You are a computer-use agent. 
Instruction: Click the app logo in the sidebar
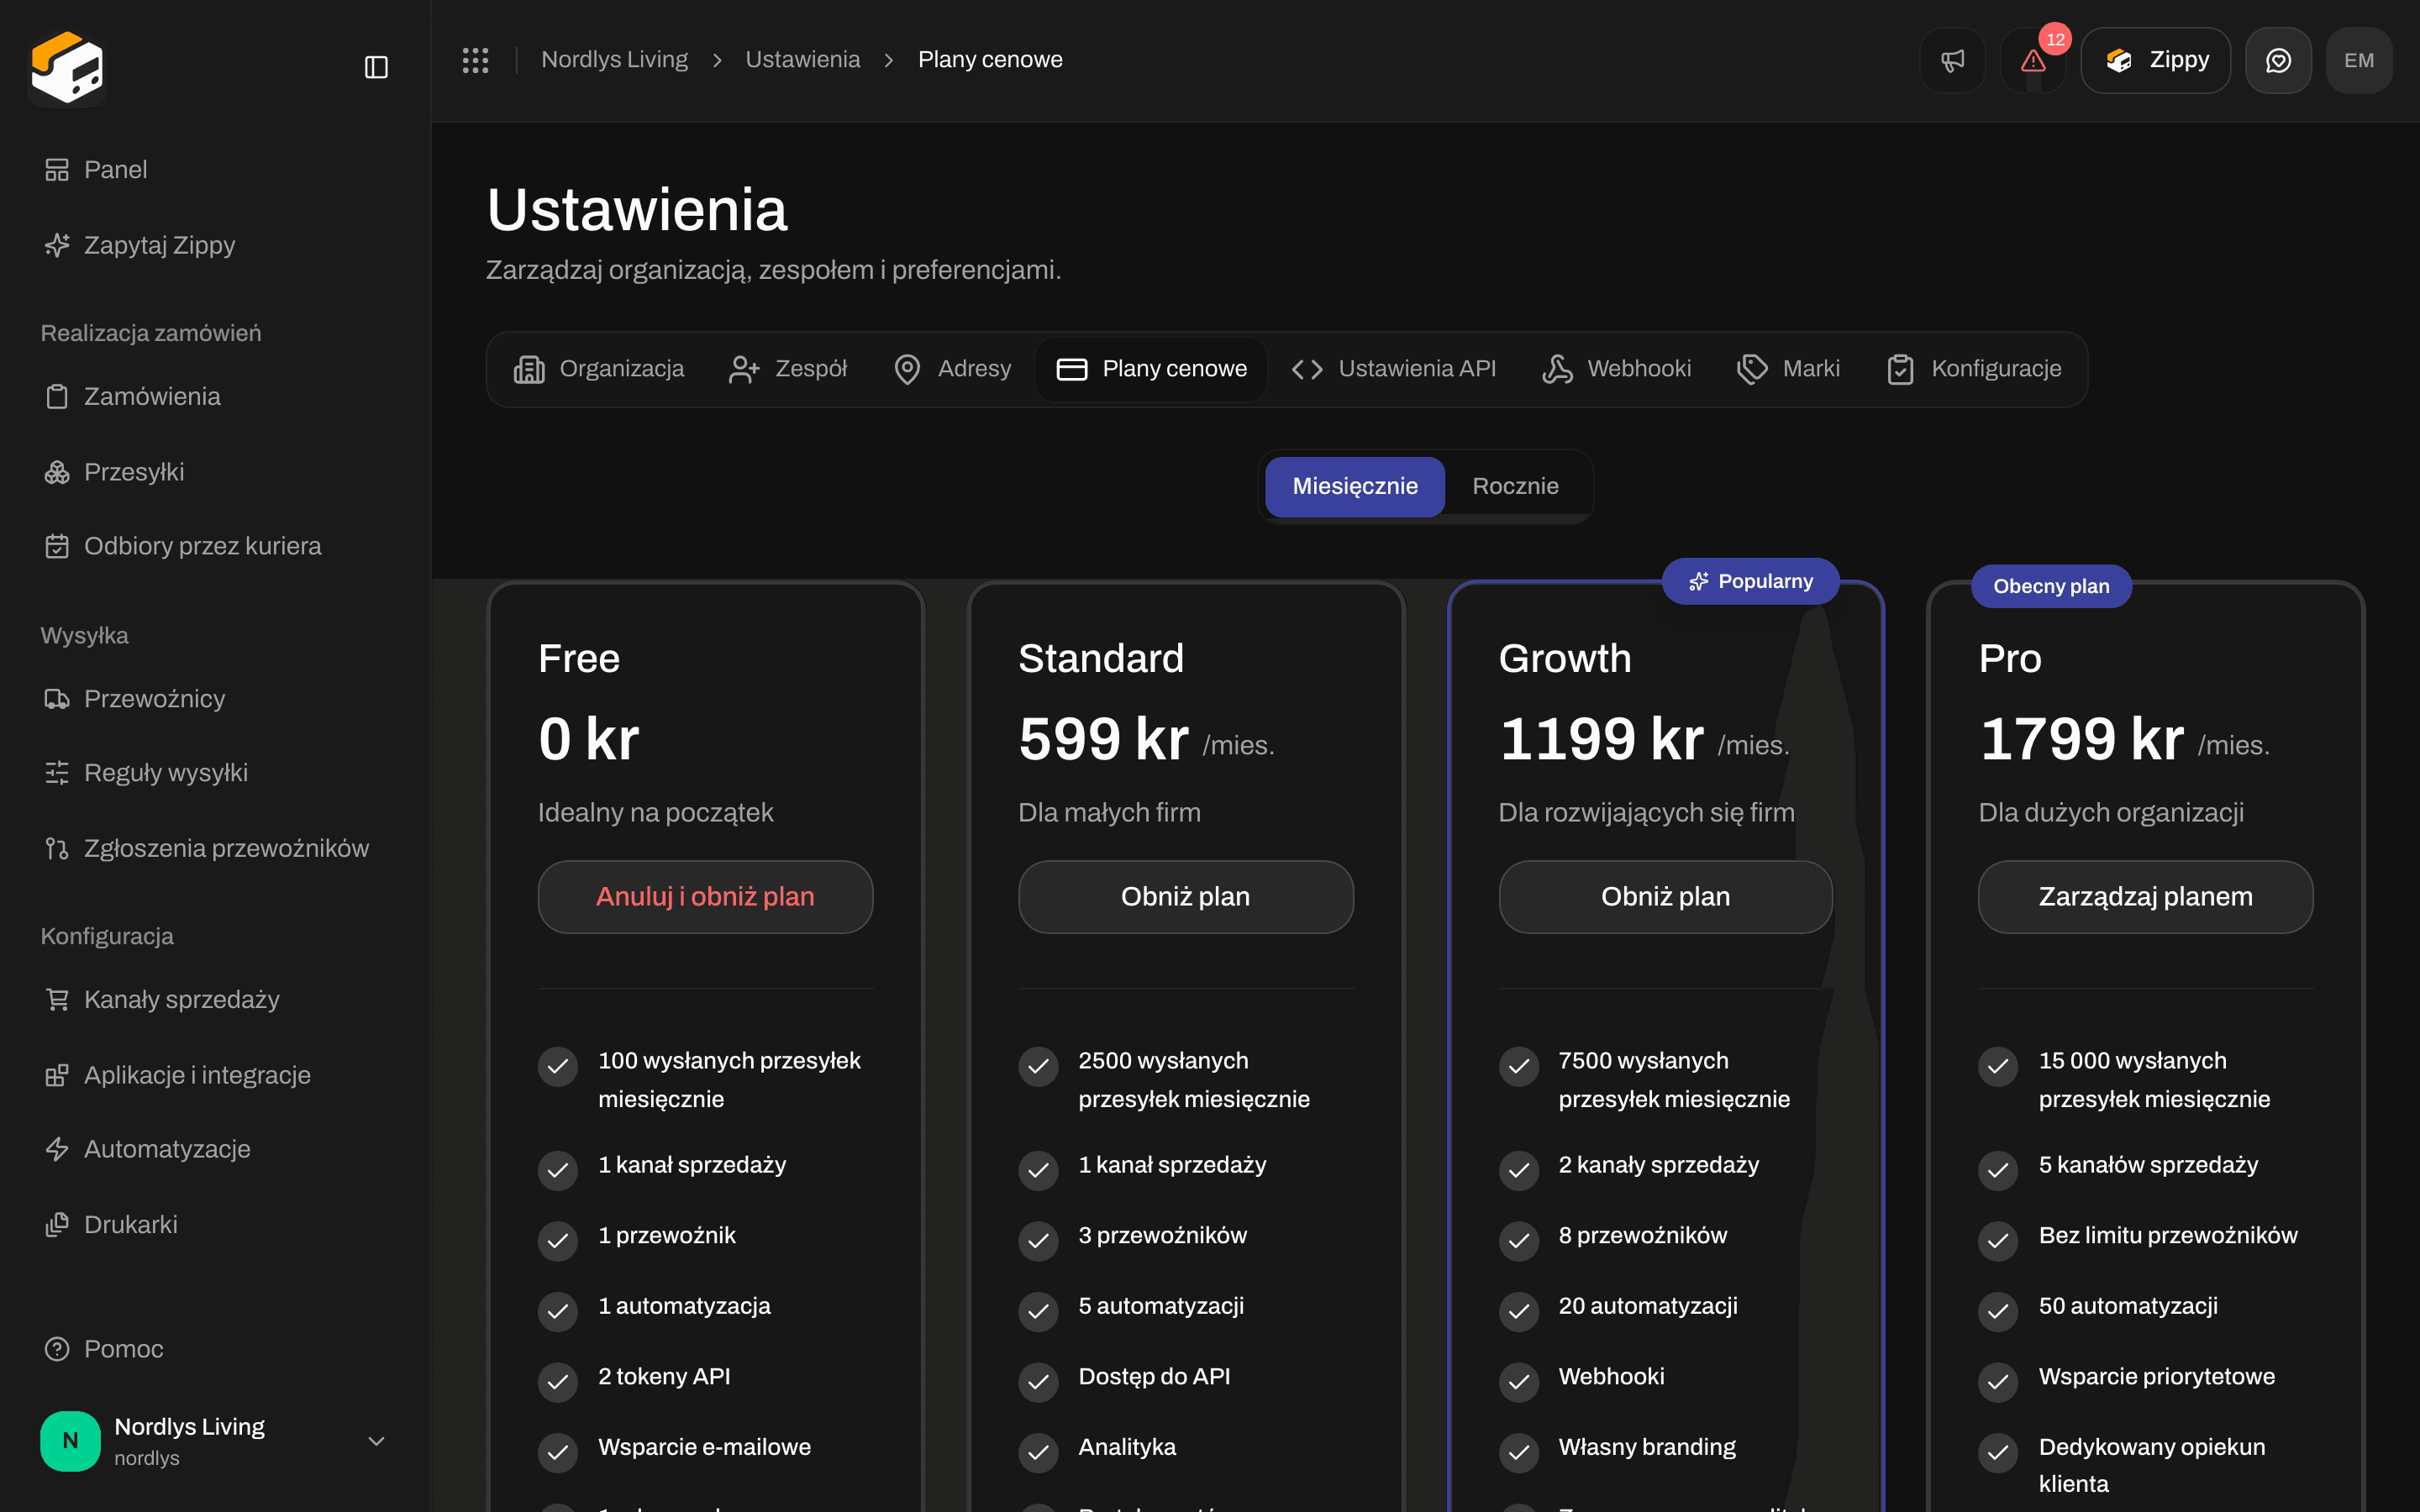(x=68, y=67)
